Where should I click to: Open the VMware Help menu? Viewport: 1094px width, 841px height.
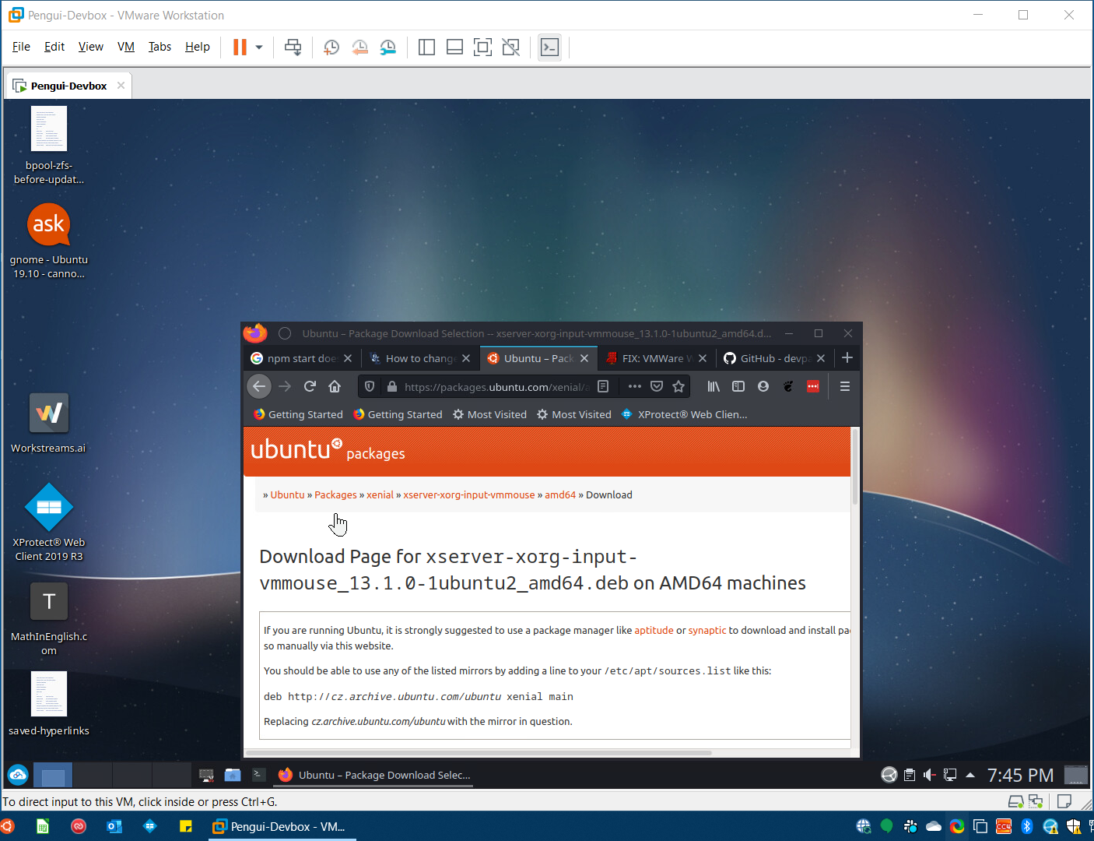[x=198, y=47]
